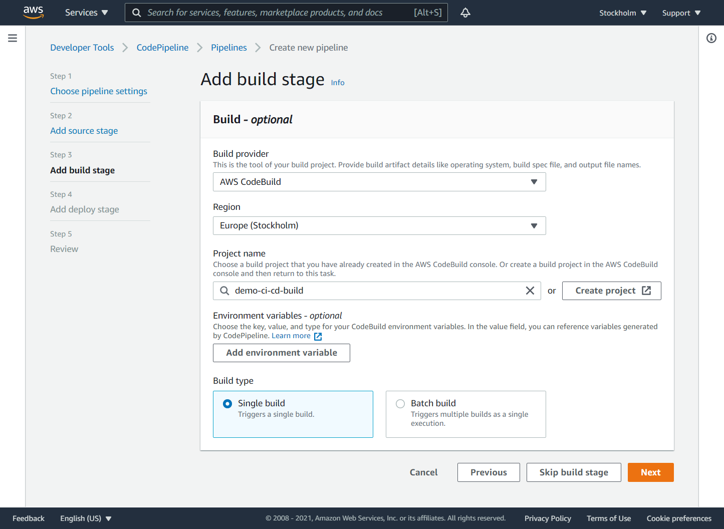Expand the Services menu
Image resolution: width=724 pixels, height=529 pixels.
coord(86,13)
